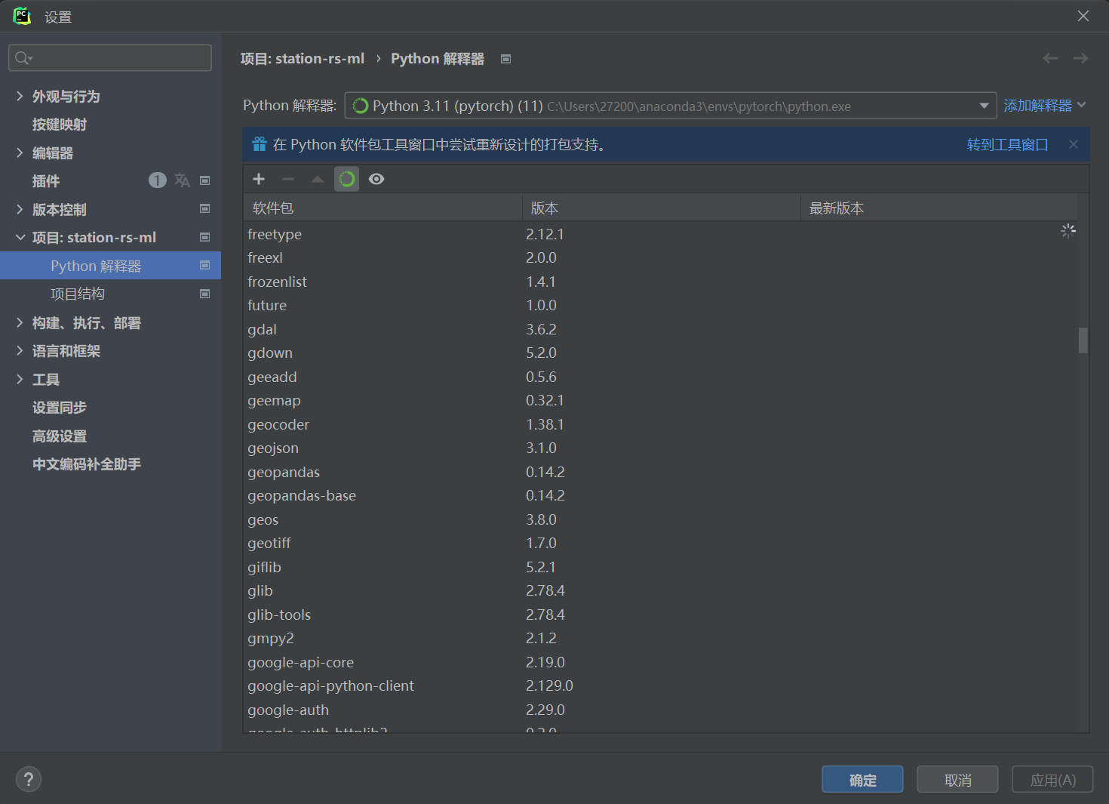Click the add package plus icon
1109x804 pixels.
point(259,179)
